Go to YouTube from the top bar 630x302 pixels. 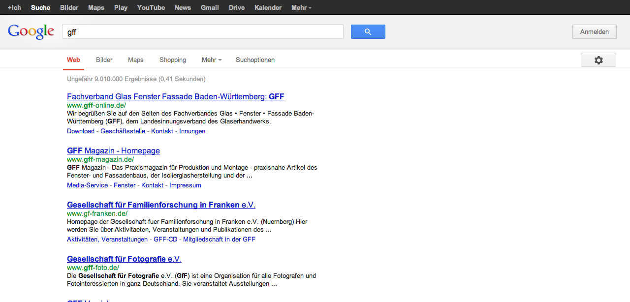click(151, 7)
